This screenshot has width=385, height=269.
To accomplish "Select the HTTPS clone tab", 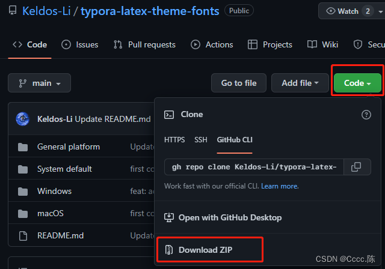I will [x=174, y=140].
